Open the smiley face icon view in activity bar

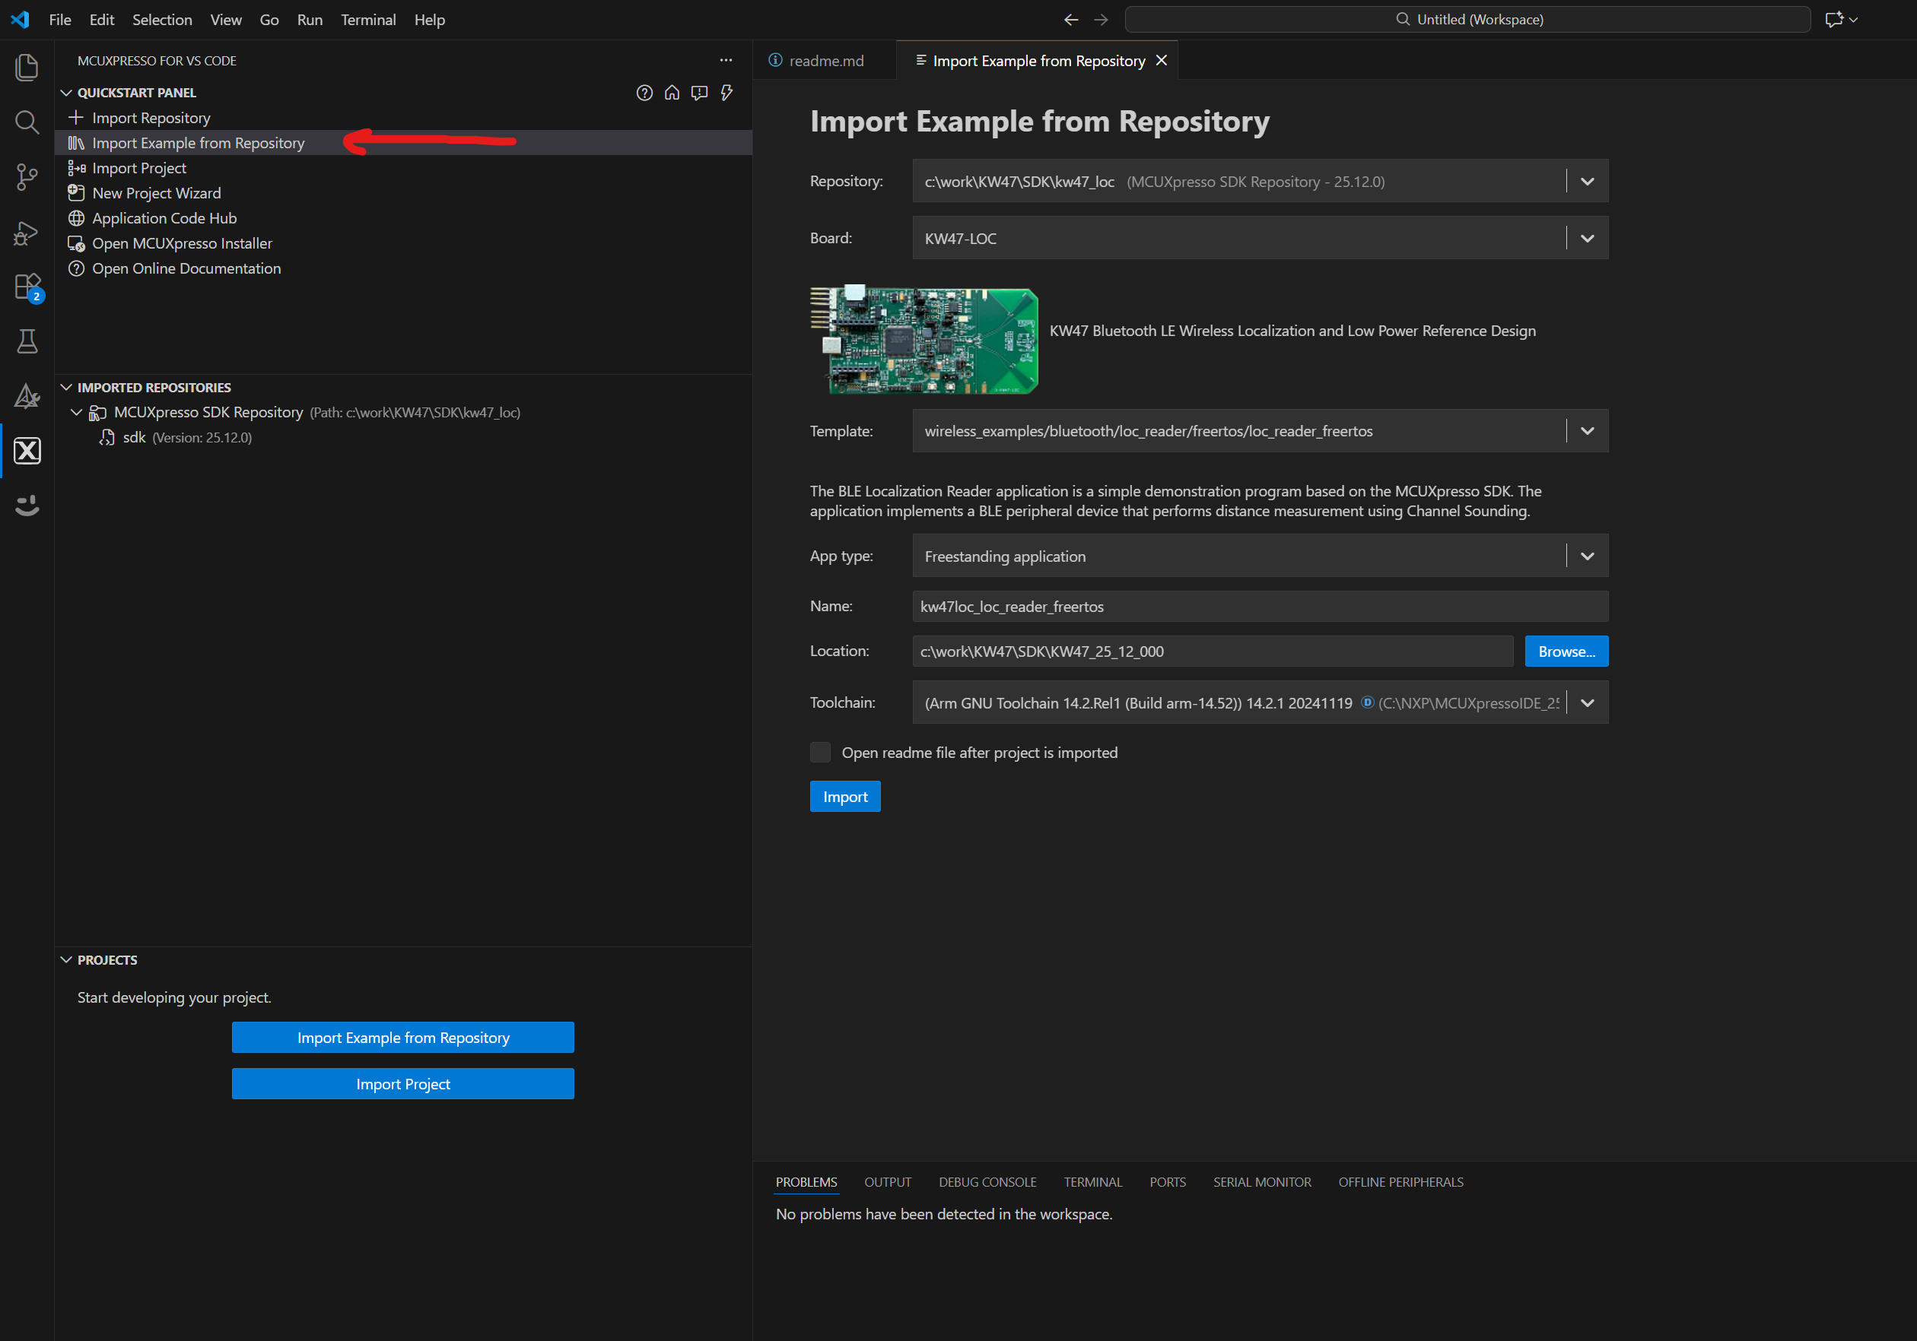point(27,506)
